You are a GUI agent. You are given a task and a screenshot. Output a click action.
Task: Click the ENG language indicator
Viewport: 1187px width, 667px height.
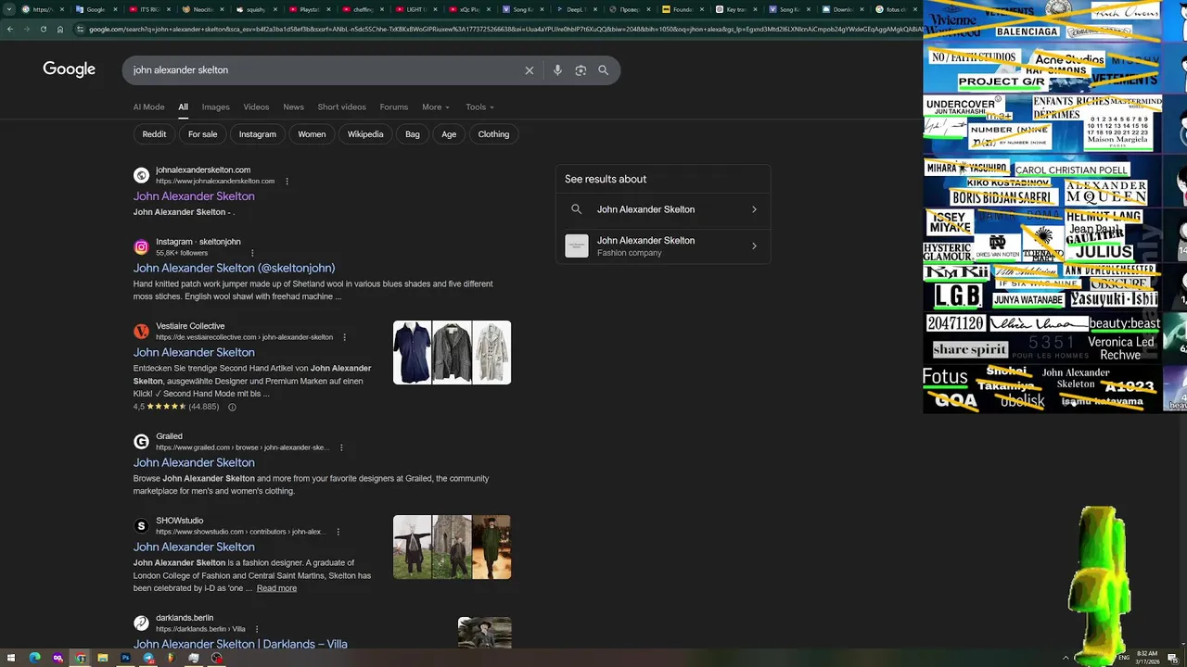(1124, 658)
